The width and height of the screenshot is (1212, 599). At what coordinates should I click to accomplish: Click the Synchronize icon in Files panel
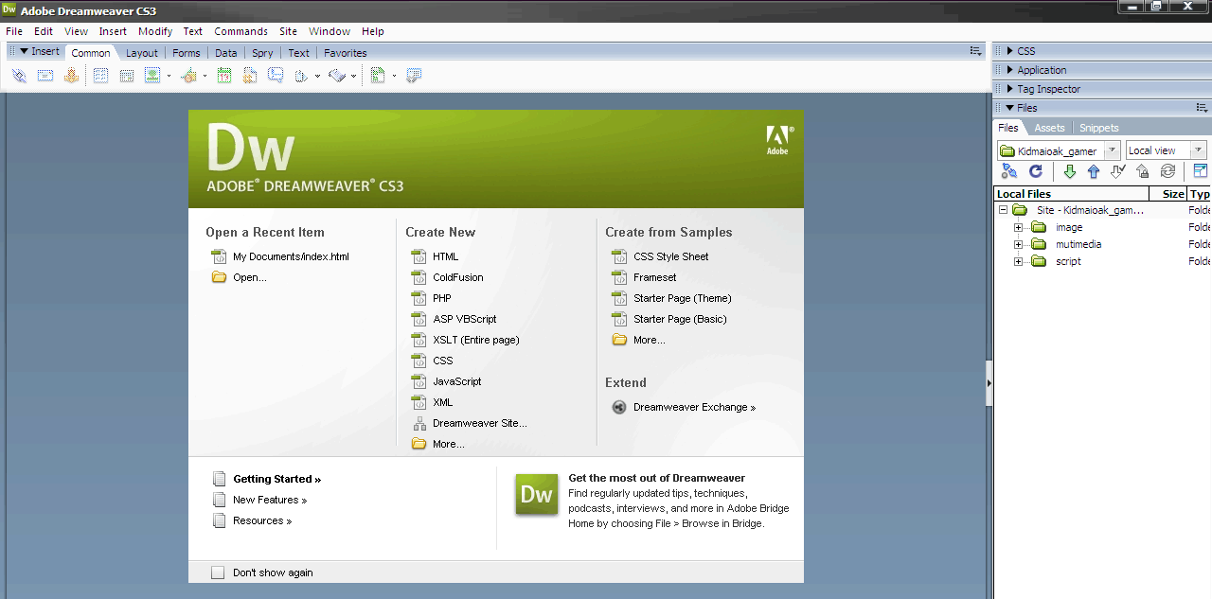[1167, 171]
